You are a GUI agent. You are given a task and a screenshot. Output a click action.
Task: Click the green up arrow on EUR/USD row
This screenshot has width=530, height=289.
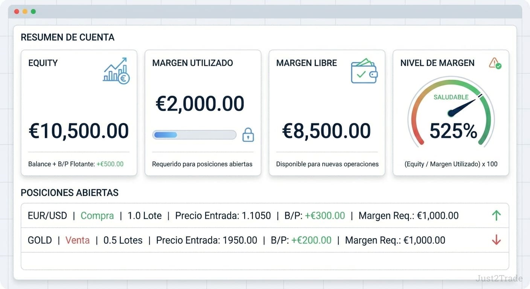click(496, 216)
